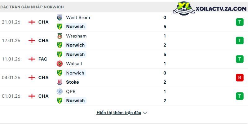Click the West Brom club crest
The image size is (248, 124).
point(60,17)
